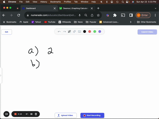Open the Profiles menu
The height and width of the screenshot is (119, 159).
[x=68, y=2]
